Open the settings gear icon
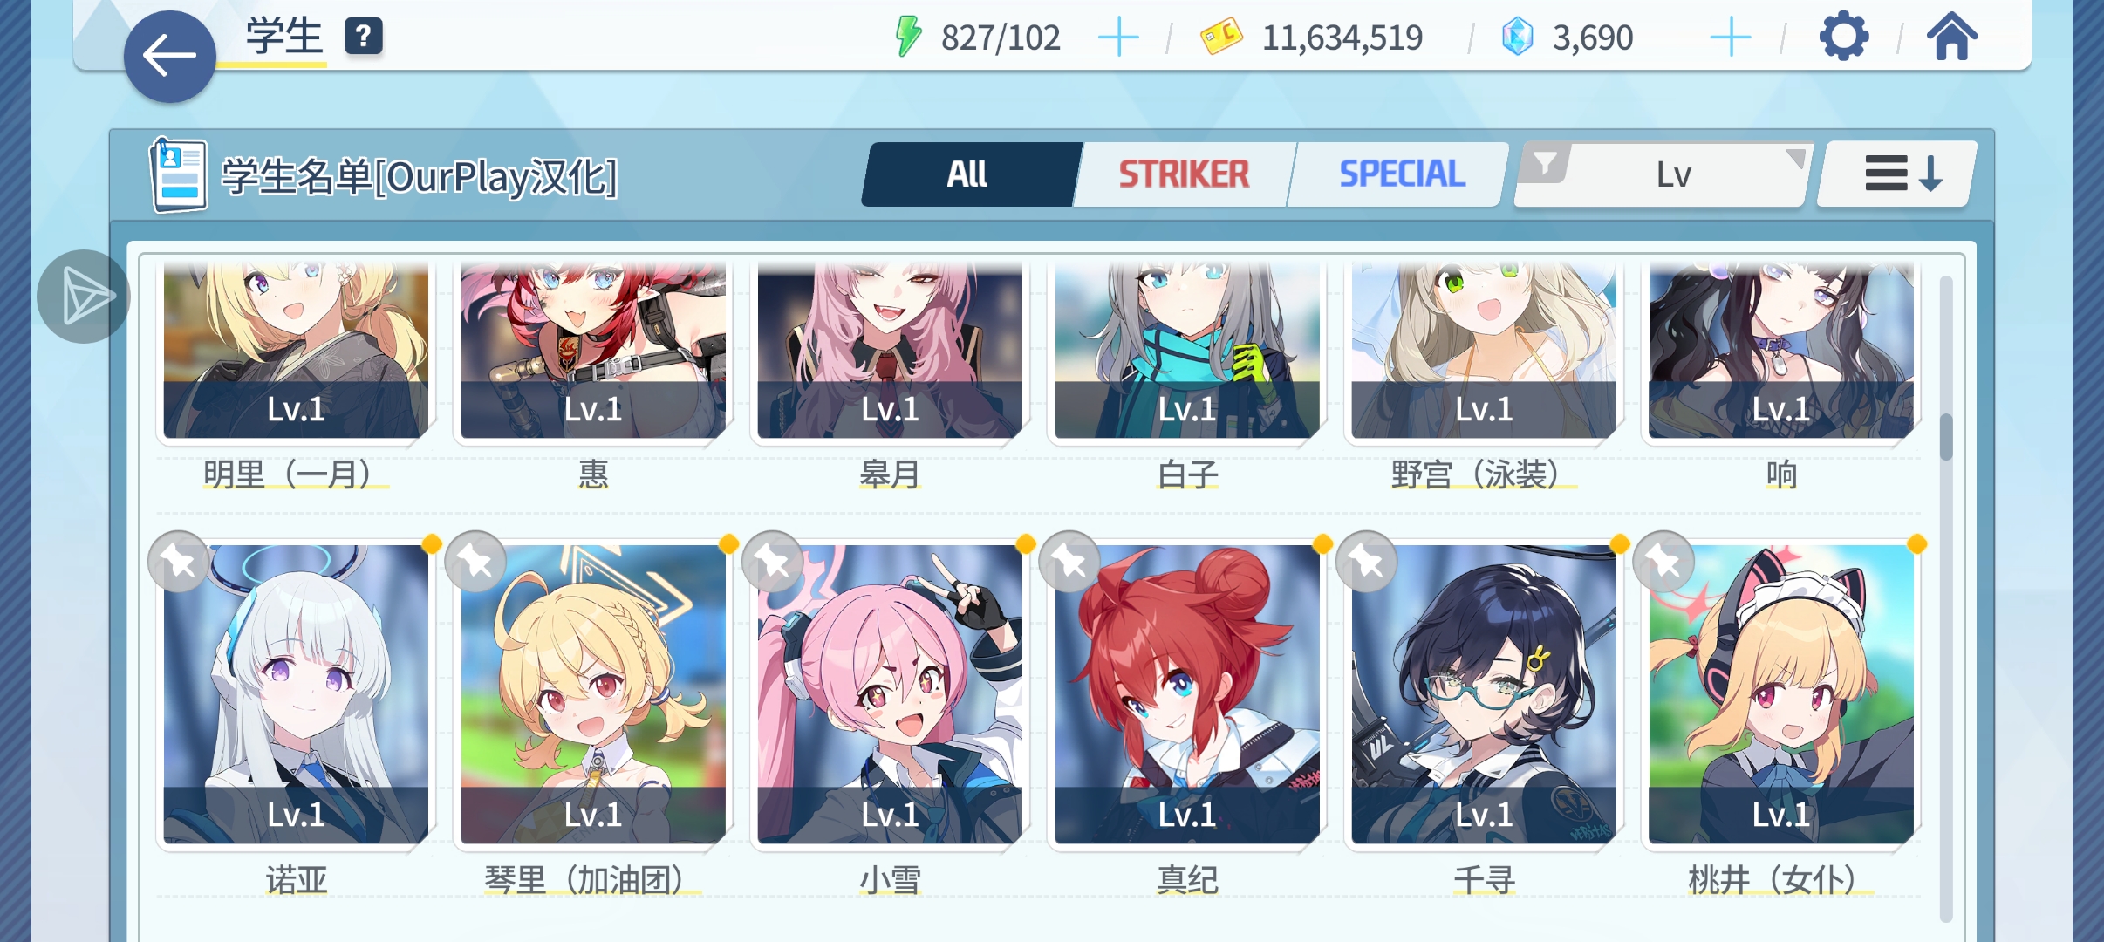This screenshot has height=942, width=2104. click(1844, 38)
